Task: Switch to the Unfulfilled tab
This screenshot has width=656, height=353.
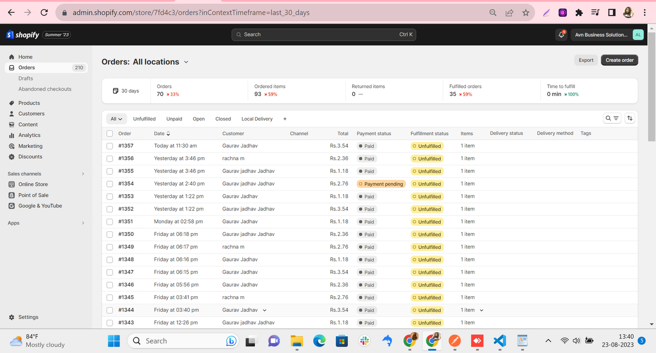Action: (144, 119)
